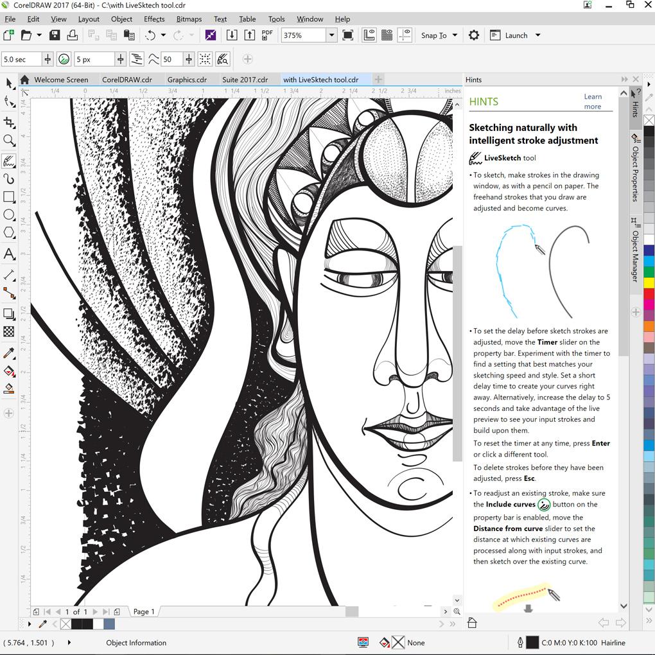The image size is (655, 655).
Task: Pick the Rectangle tool
Action: coord(9,197)
